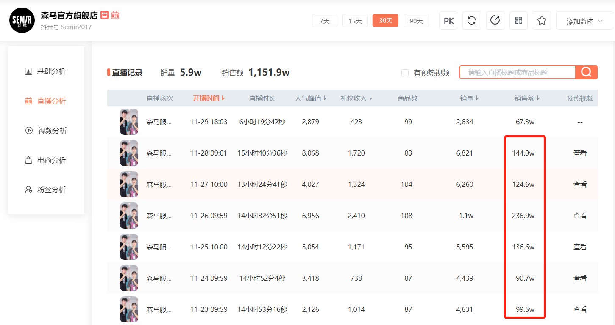Open the 11-24 09:59 livestream thumbnail
615x325 pixels.
(129, 278)
